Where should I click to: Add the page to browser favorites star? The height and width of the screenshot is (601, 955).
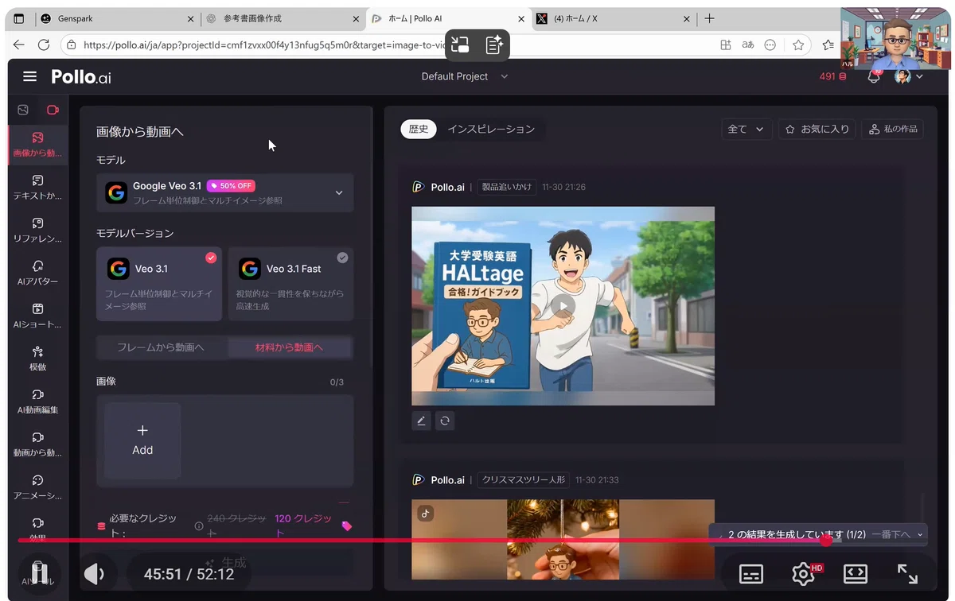click(798, 45)
